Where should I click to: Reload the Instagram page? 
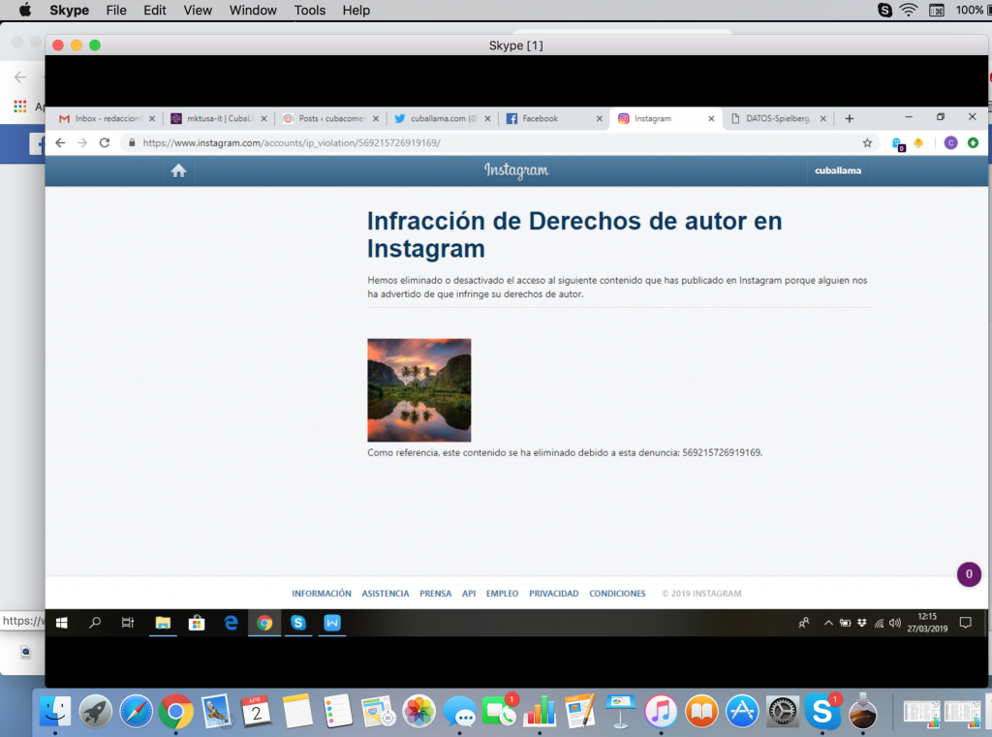coord(105,142)
